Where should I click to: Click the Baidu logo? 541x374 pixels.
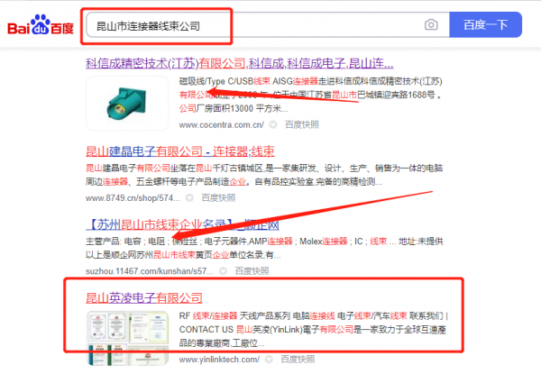(41, 24)
